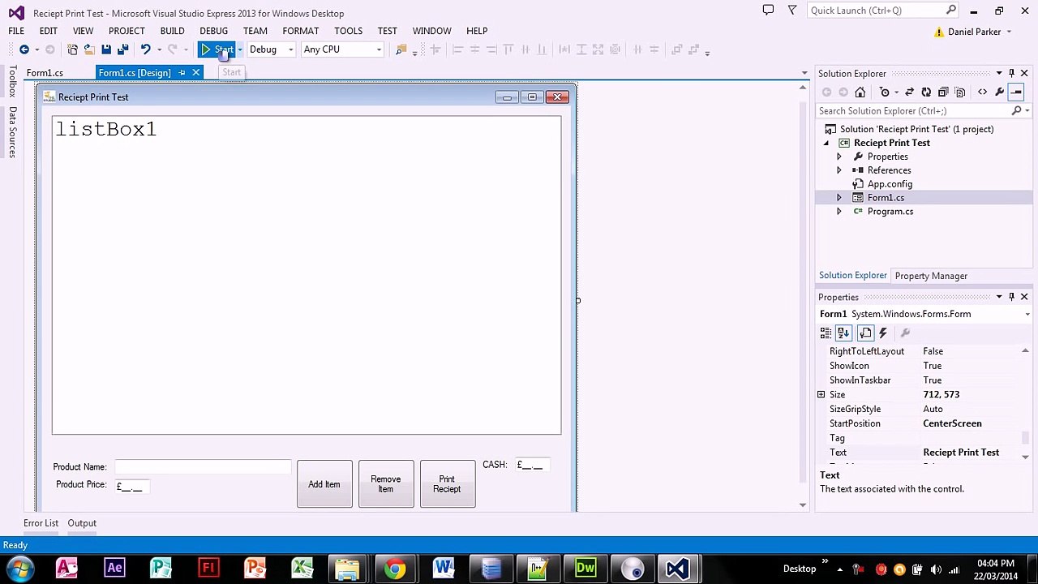Click the Add Item button on the form
The height and width of the screenshot is (584, 1038).
[x=324, y=484]
